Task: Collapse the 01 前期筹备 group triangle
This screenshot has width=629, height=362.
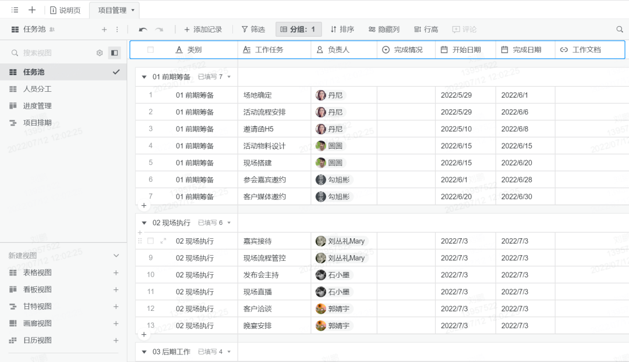Action: click(x=144, y=76)
